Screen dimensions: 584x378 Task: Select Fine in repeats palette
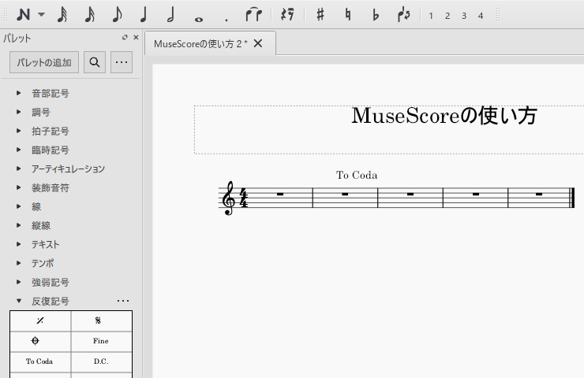(102, 341)
